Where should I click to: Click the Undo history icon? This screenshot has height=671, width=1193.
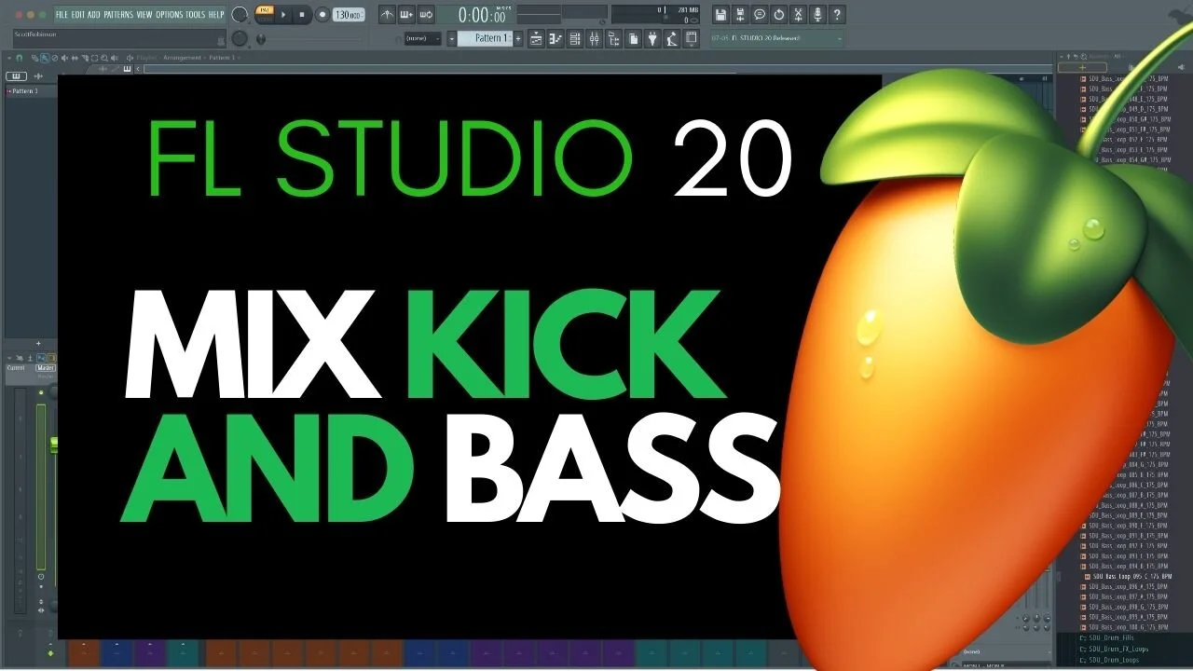coord(779,14)
